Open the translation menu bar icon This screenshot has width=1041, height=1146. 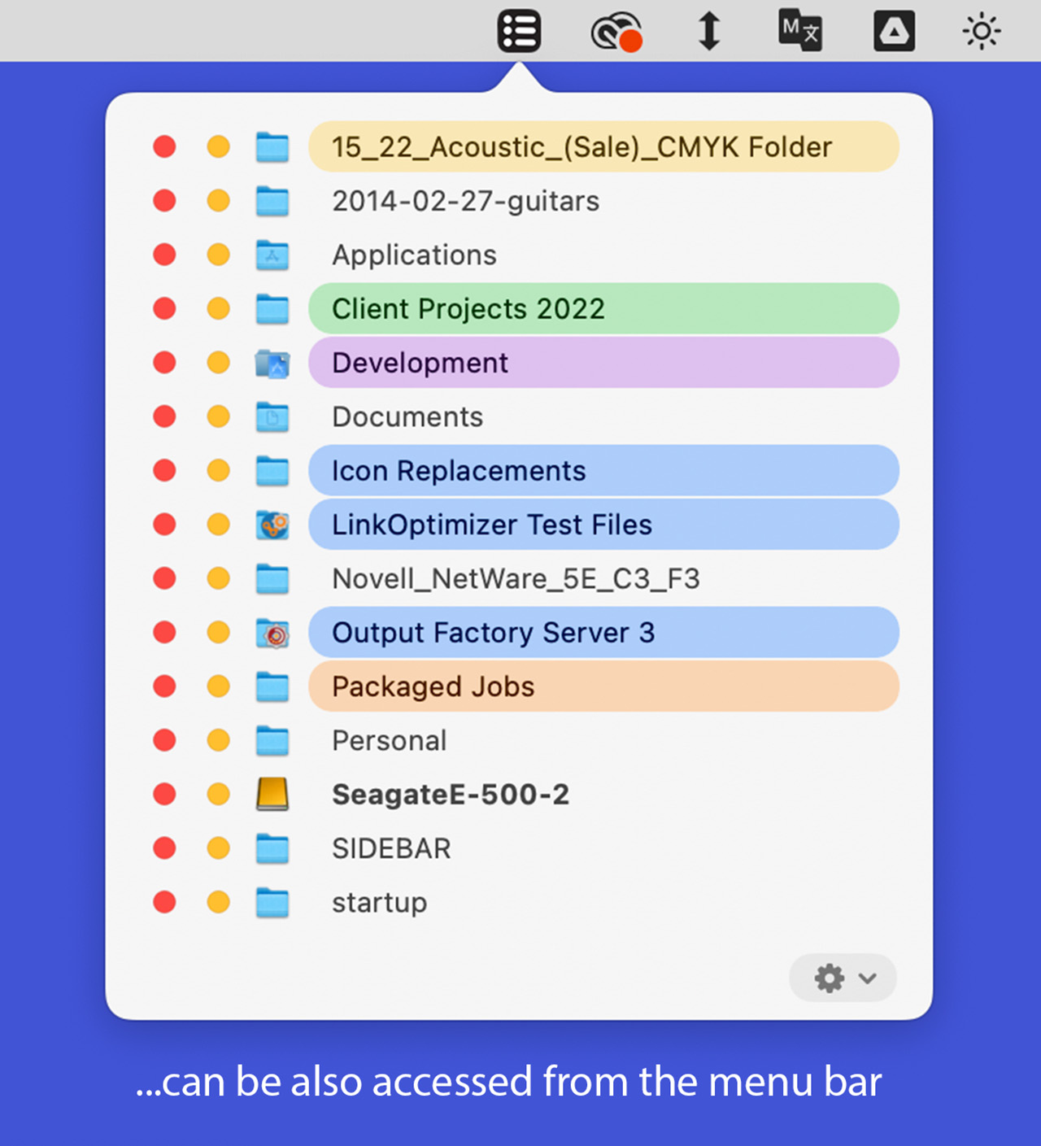click(799, 30)
